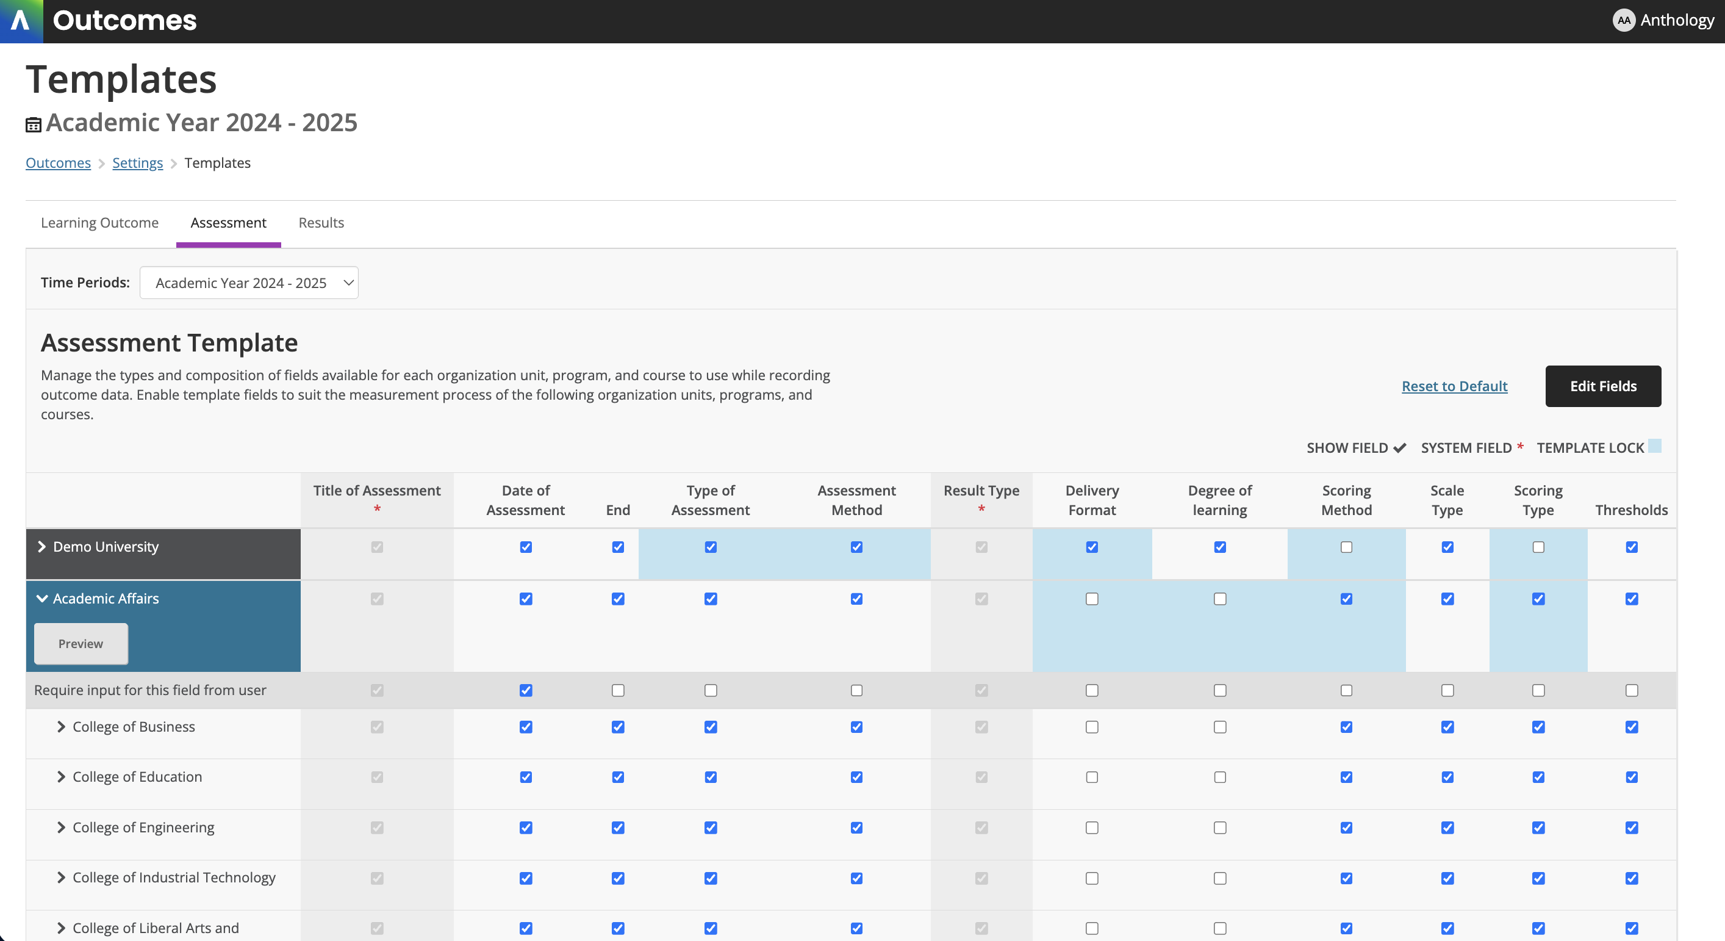
Task: Collapse the Academic Affairs row
Action: click(41, 598)
